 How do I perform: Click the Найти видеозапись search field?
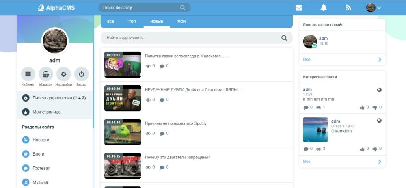coord(191,38)
